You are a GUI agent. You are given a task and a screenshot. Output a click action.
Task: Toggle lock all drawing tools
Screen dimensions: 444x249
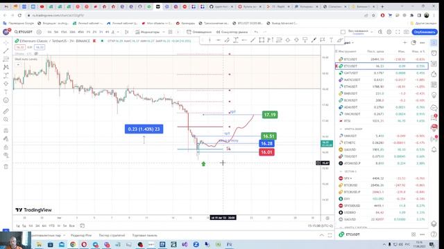pos(6,147)
